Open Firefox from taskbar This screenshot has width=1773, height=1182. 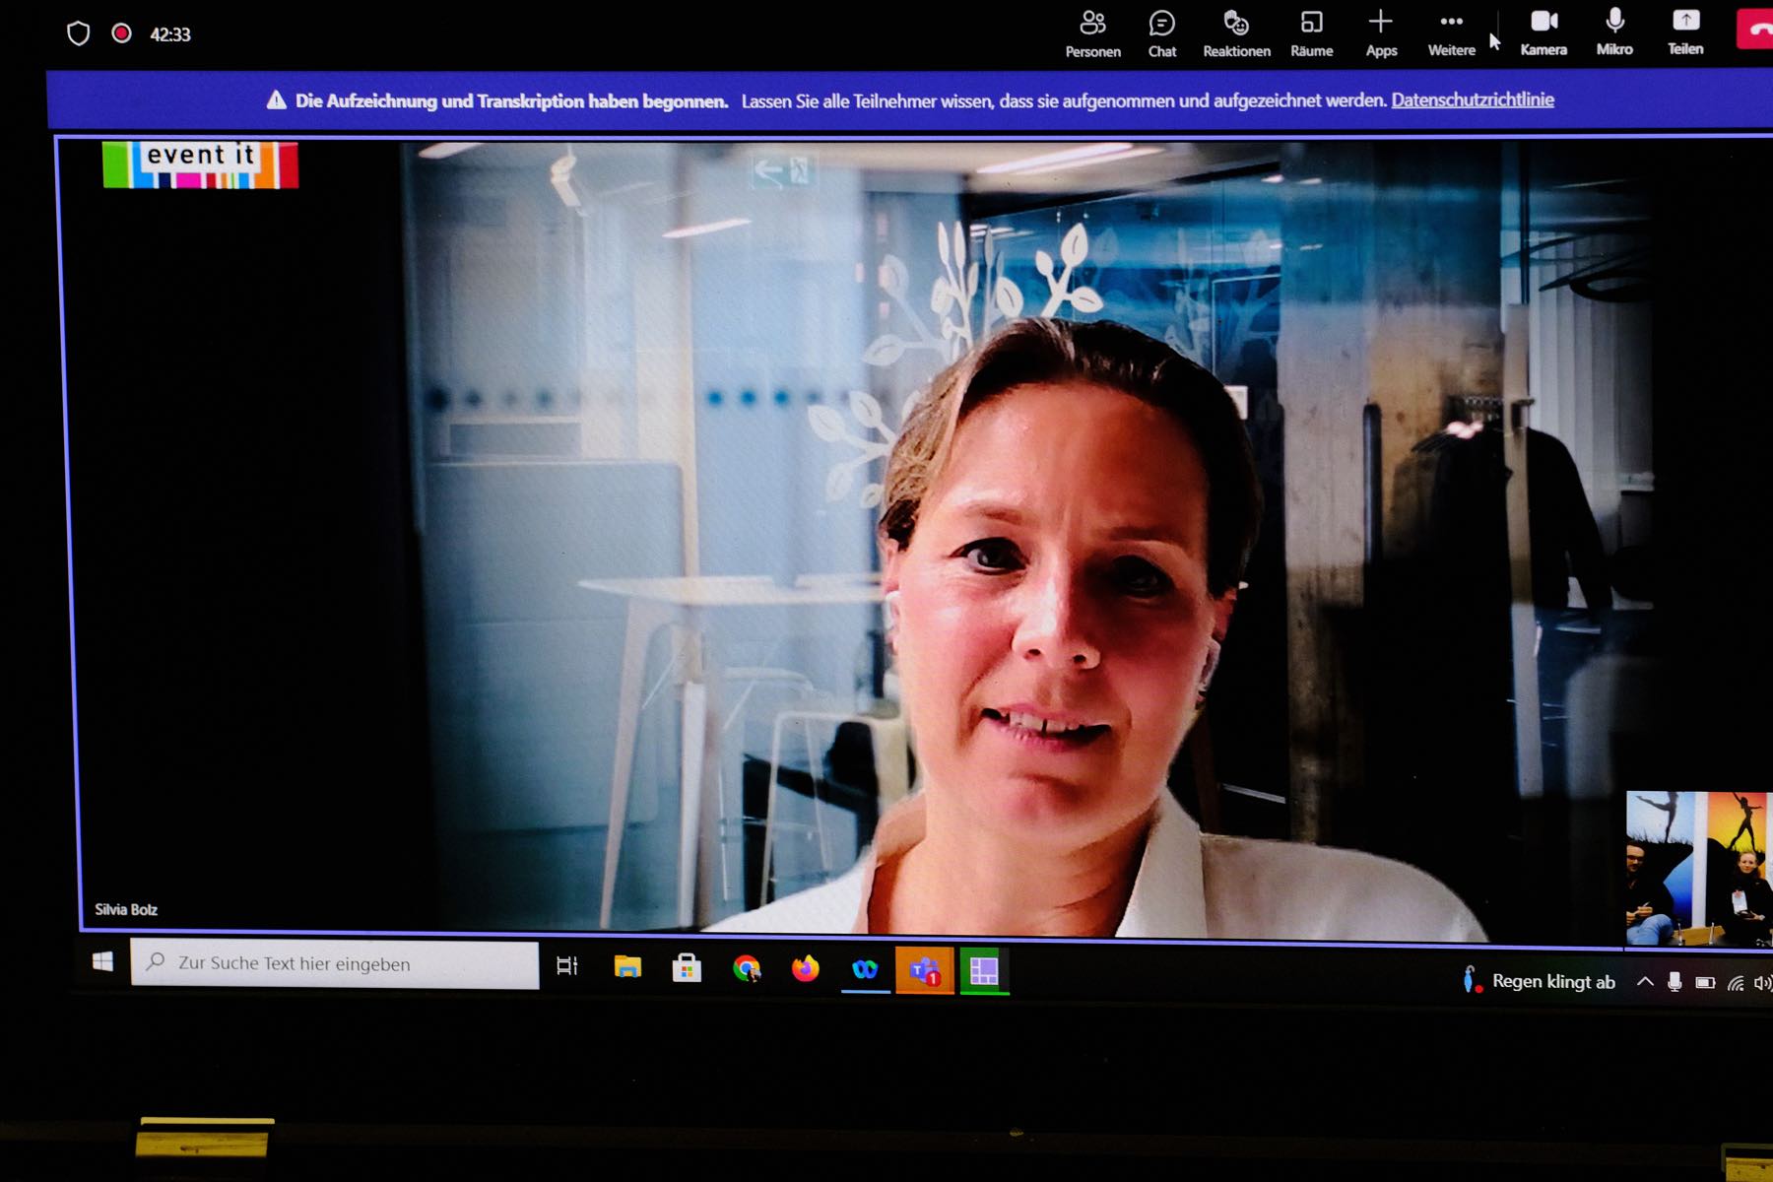coord(806,969)
